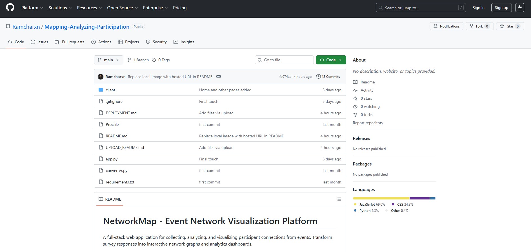Click the yellow JavaScript language bar segment
The image size is (531, 252).
coord(381,198)
